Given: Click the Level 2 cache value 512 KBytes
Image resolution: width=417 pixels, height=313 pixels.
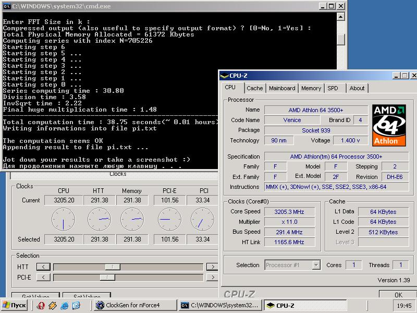Looking at the screenshot, I should click(383, 232).
